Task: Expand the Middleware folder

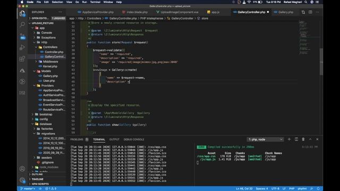Action: [50, 62]
